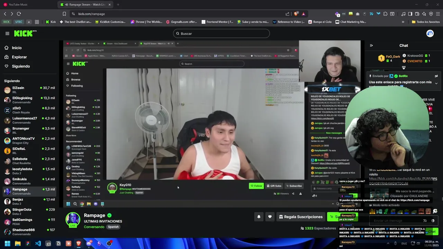Open emote picker in chat input
The width and height of the screenshot is (443, 249).
click(433, 221)
